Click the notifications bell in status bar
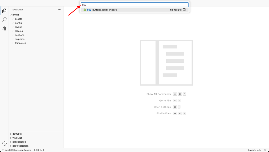 [265, 150]
